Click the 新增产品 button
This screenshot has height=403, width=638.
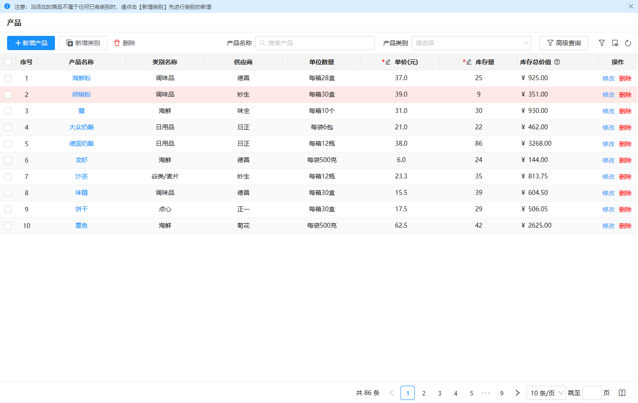tap(31, 43)
